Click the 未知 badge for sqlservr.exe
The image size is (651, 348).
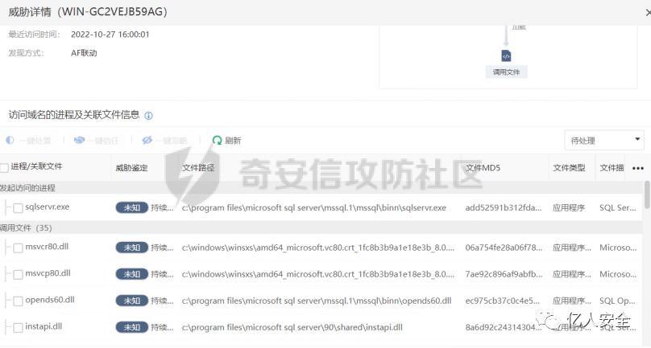tap(131, 207)
